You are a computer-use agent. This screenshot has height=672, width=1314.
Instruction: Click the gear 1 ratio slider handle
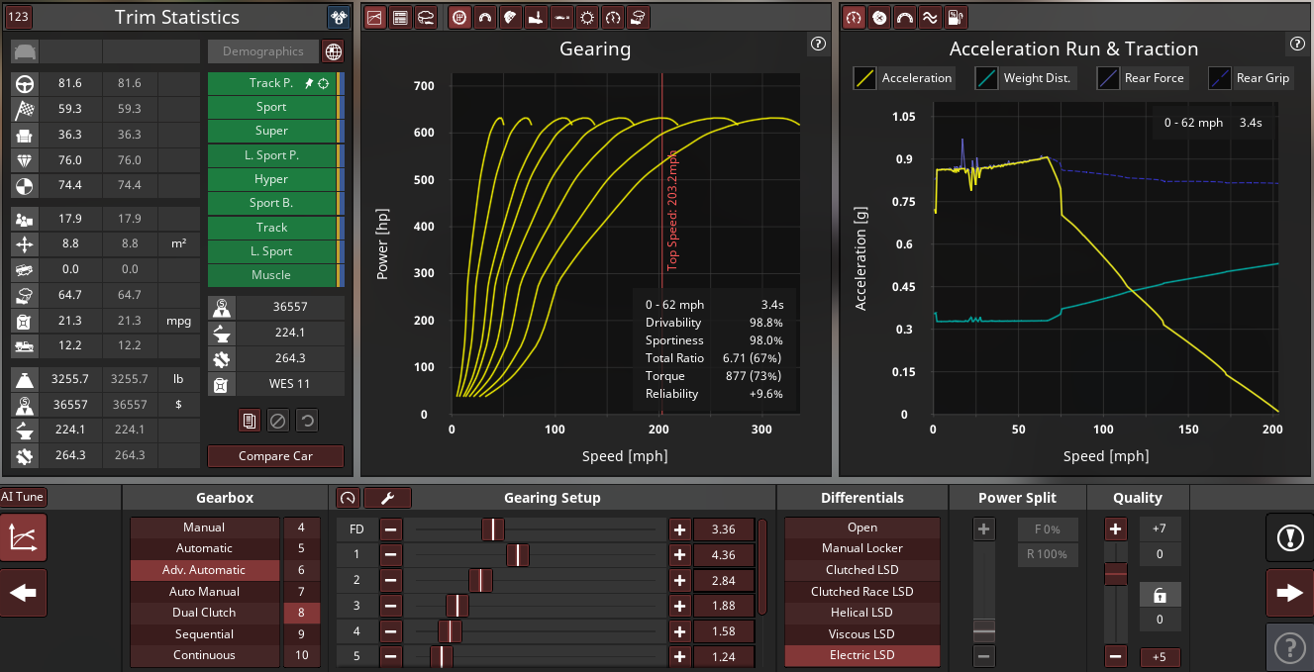click(518, 555)
